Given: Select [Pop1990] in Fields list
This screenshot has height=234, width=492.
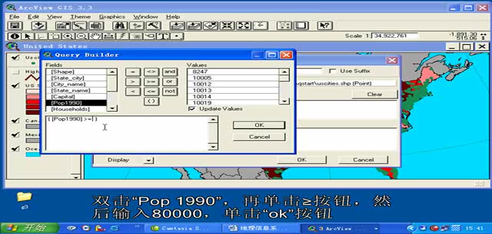Looking at the screenshot, I should click(x=76, y=103).
